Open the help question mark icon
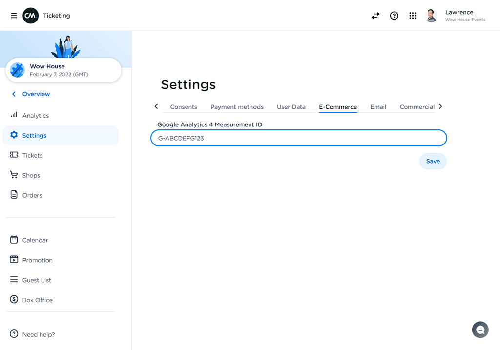Image resolution: width=500 pixels, height=350 pixels. [x=394, y=16]
